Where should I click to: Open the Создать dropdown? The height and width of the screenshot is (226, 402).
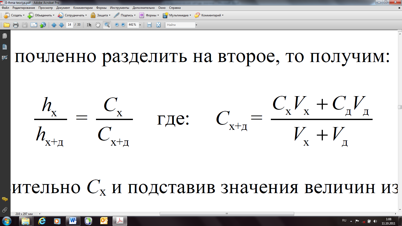tap(14, 15)
